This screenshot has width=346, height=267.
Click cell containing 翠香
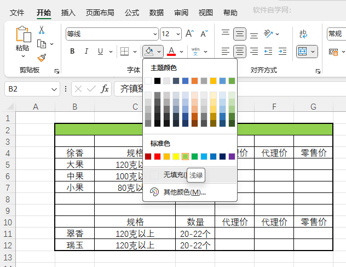coord(75,234)
